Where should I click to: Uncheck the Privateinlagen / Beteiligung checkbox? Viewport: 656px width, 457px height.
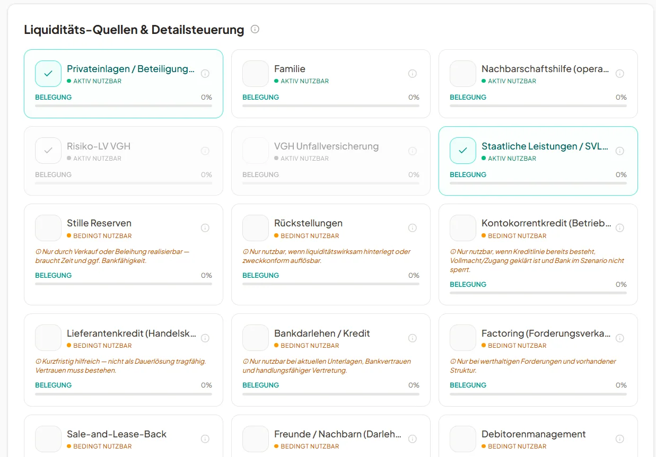(48, 74)
